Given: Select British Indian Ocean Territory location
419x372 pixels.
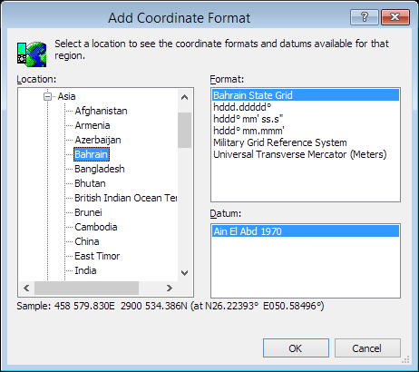Looking at the screenshot, I should [x=125, y=198].
